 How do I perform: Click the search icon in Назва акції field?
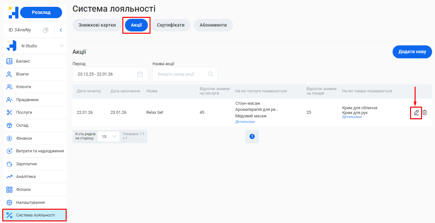pos(211,74)
